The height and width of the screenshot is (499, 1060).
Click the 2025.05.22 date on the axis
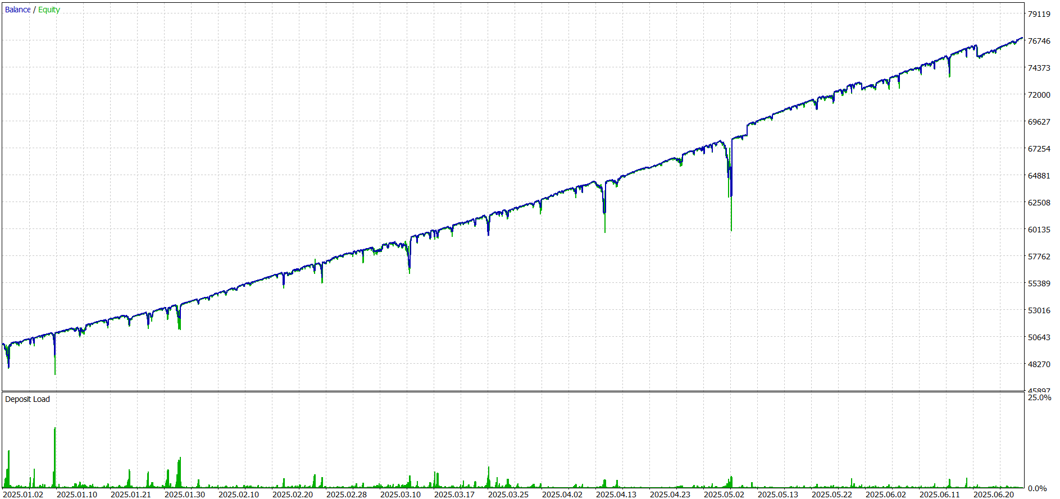pyautogui.click(x=832, y=495)
